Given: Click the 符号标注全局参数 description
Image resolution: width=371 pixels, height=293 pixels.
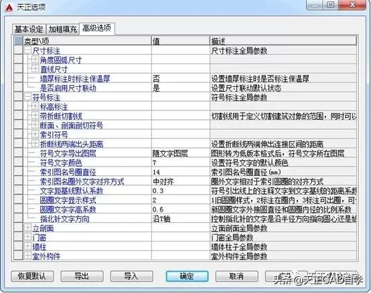Looking at the screenshot, I should 239,98.
